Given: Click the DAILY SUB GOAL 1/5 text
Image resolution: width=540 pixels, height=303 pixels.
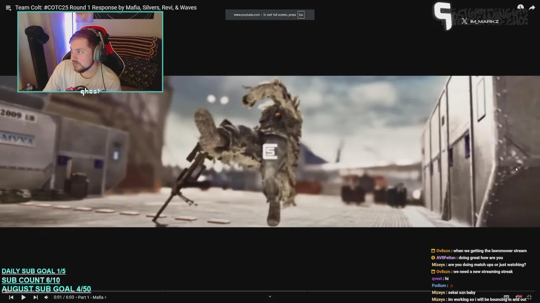Looking at the screenshot, I should (34, 271).
